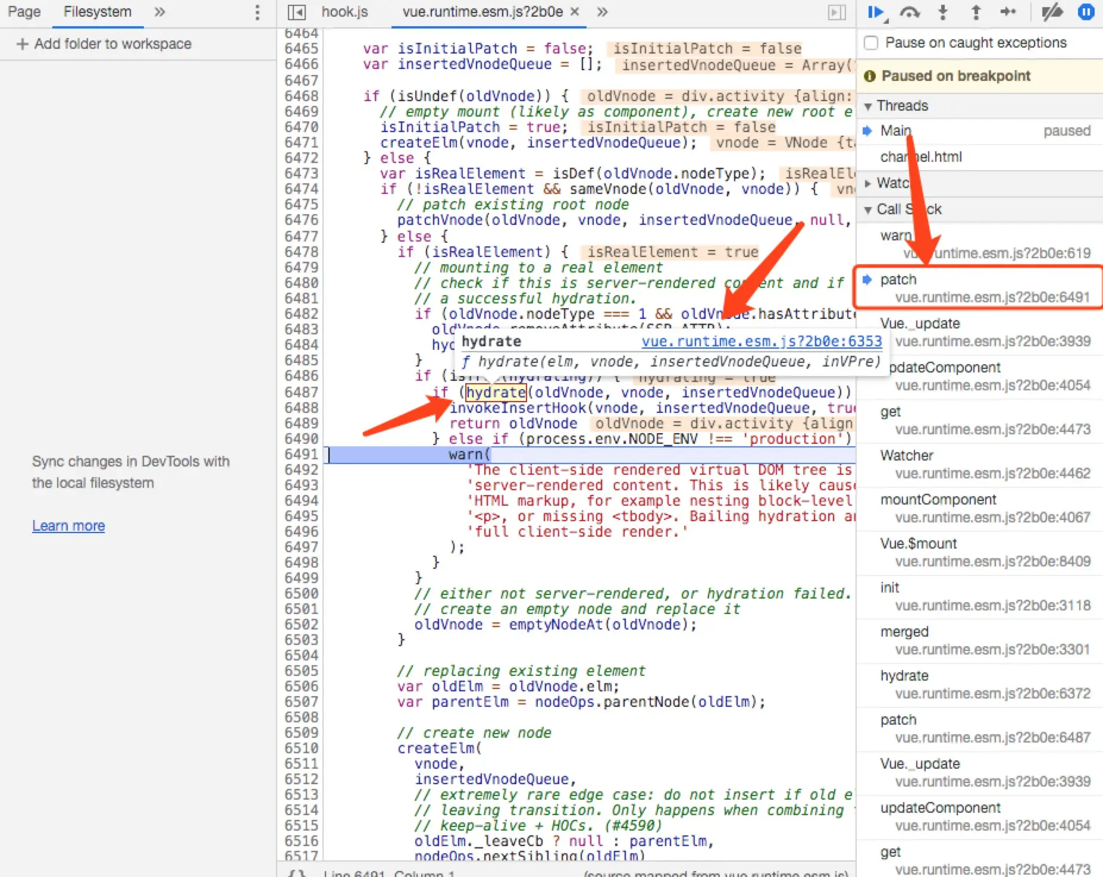Step into next function call
The height and width of the screenshot is (877, 1103).
pos(943,12)
